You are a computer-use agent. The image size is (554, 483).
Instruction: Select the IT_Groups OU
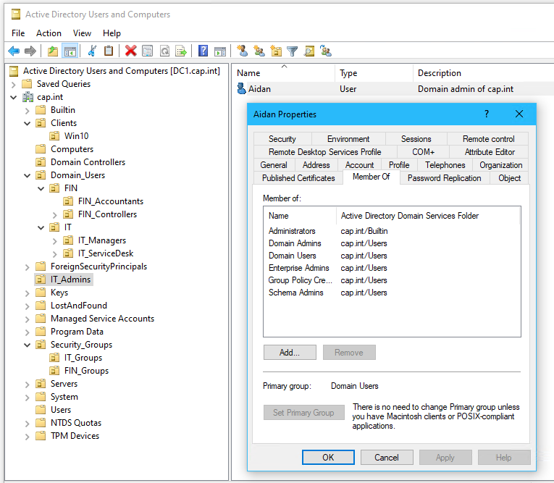click(x=83, y=358)
